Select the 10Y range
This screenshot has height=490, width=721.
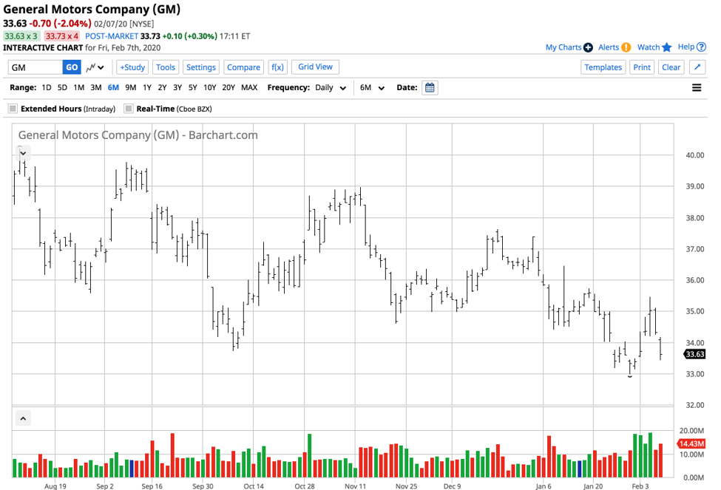click(x=210, y=87)
